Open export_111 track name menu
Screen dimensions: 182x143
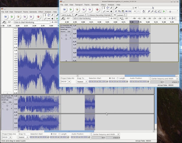tap(8, 96)
